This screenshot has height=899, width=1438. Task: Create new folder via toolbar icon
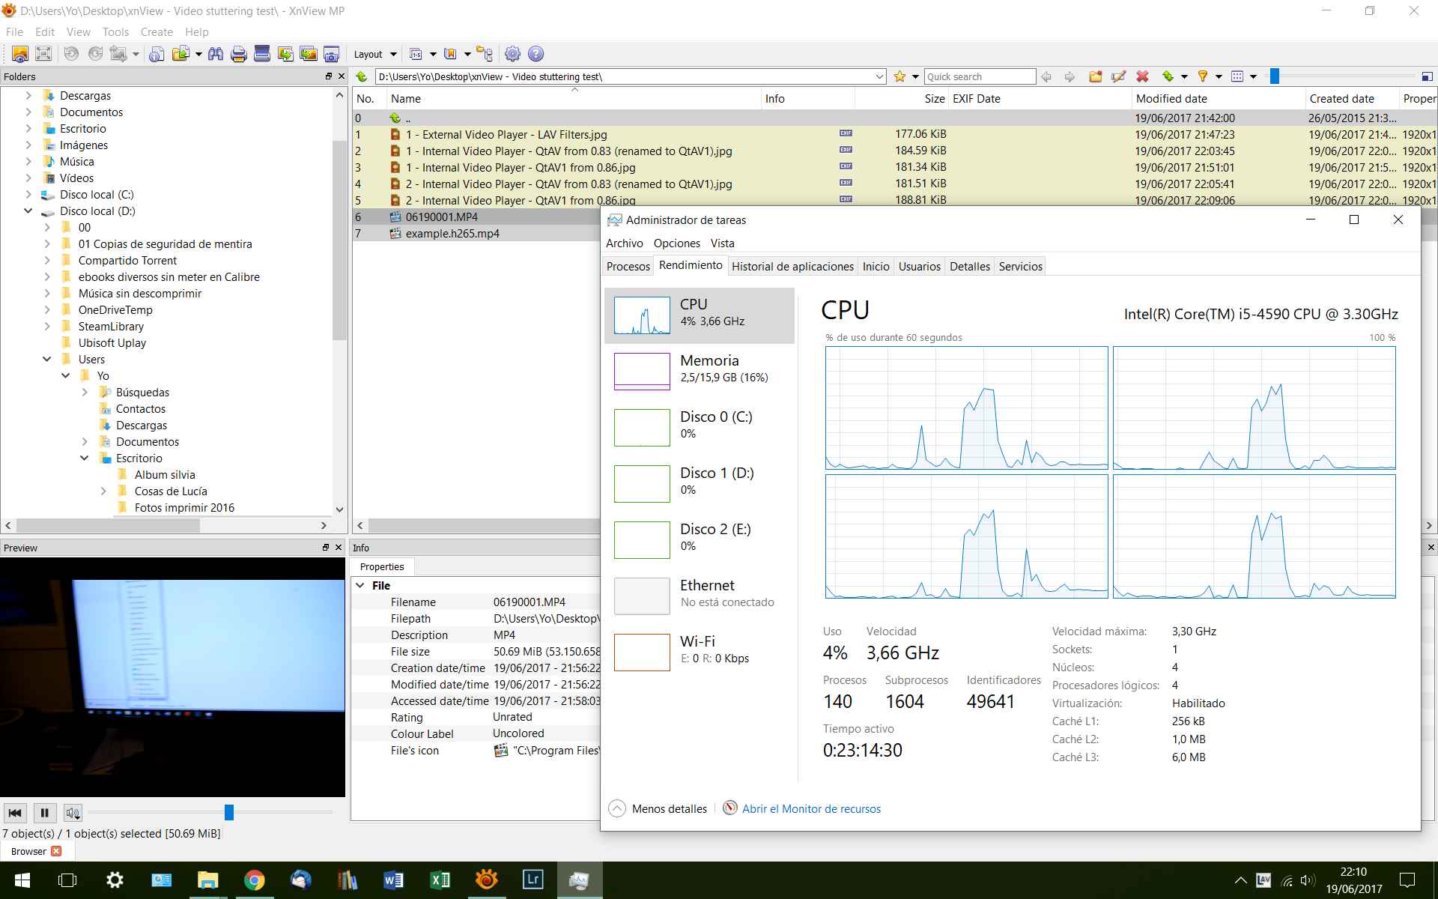(x=1095, y=76)
